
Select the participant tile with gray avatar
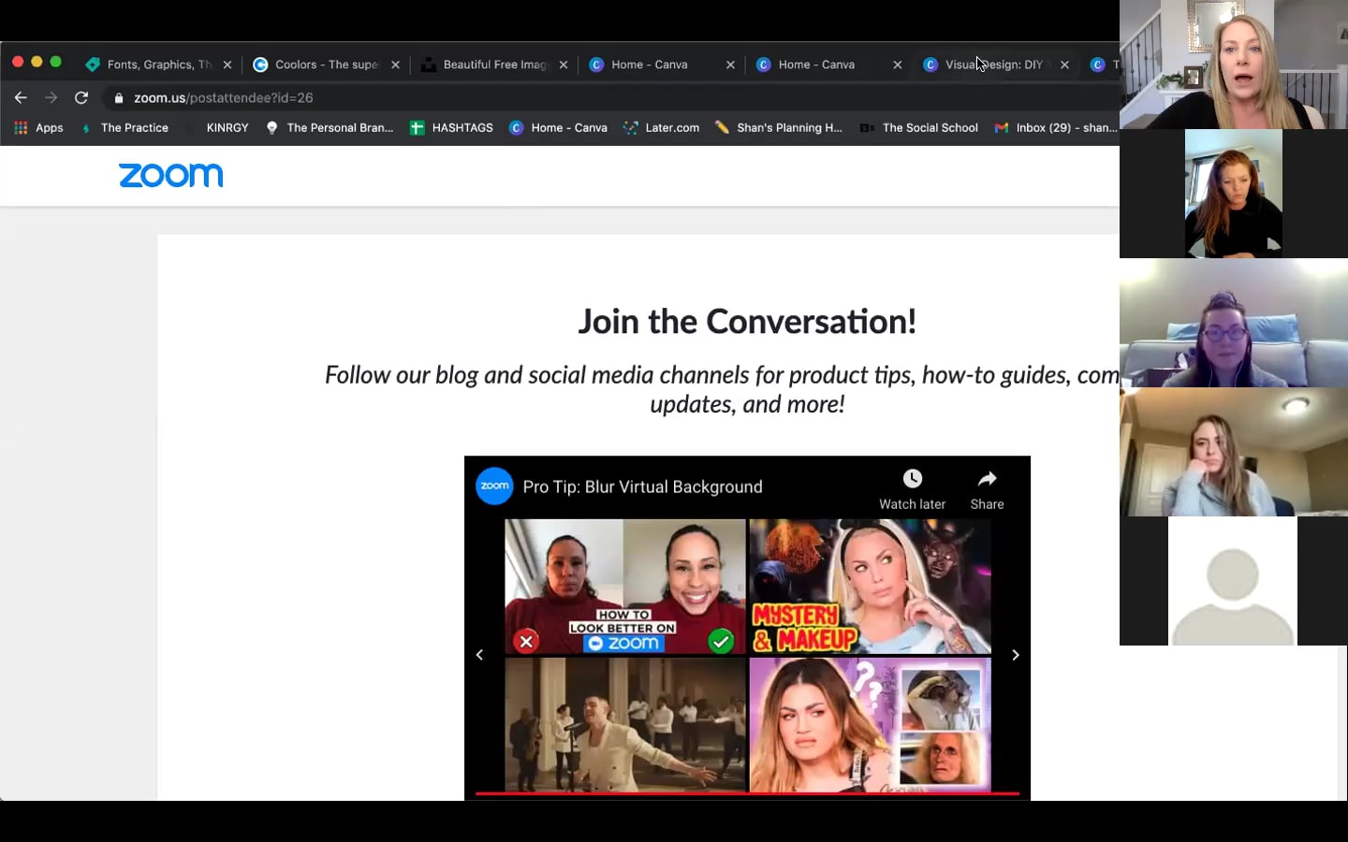click(x=1233, y=581)
